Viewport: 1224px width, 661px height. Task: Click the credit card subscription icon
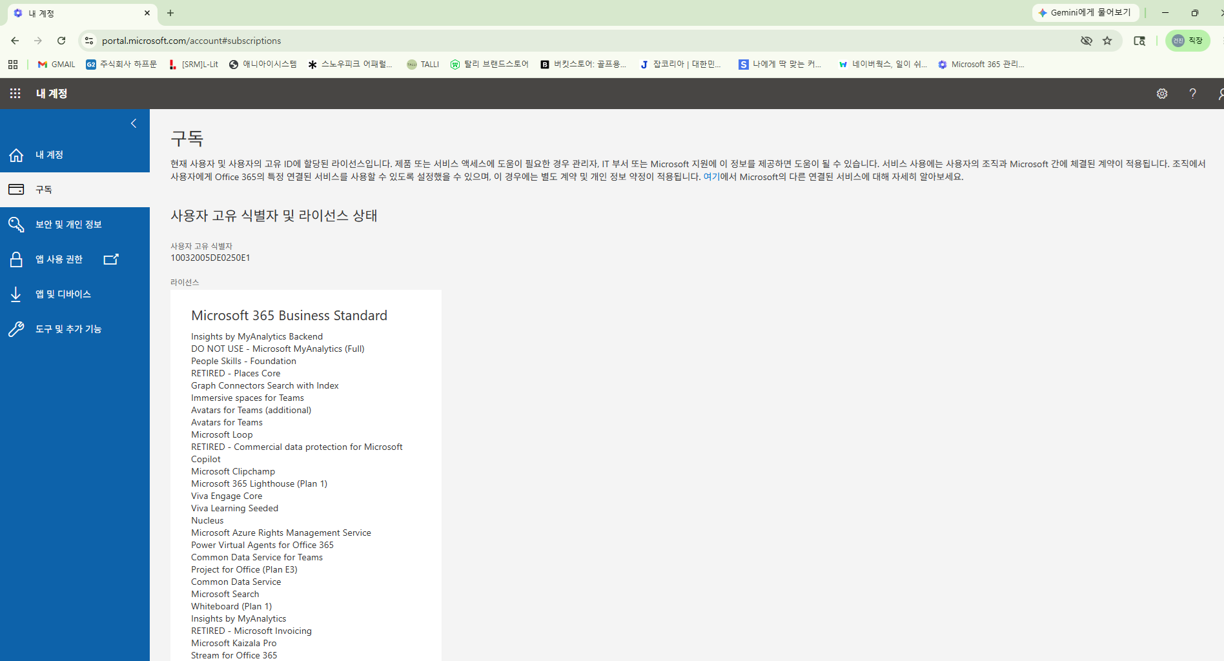(16, 190)
